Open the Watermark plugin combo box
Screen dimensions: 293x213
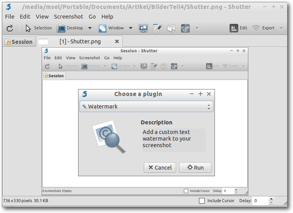pyautogui.click(x=146, y=106)
